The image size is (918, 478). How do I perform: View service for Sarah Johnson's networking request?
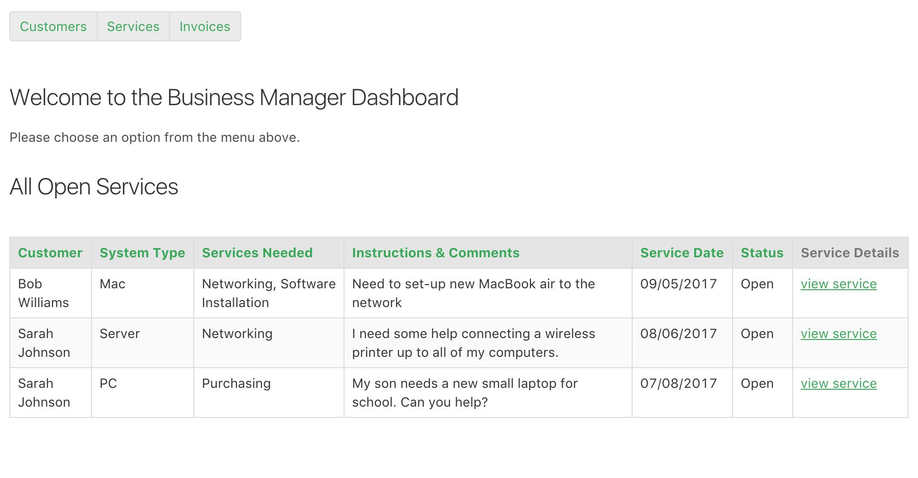coord(839,333)
